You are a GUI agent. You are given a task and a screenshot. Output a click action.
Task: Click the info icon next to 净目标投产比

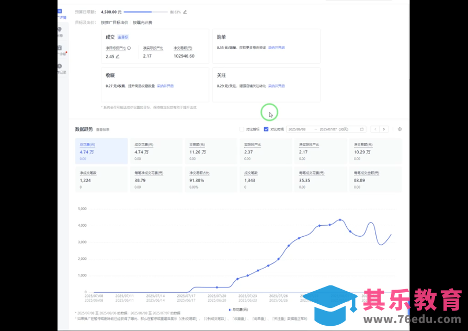(129, 48)
